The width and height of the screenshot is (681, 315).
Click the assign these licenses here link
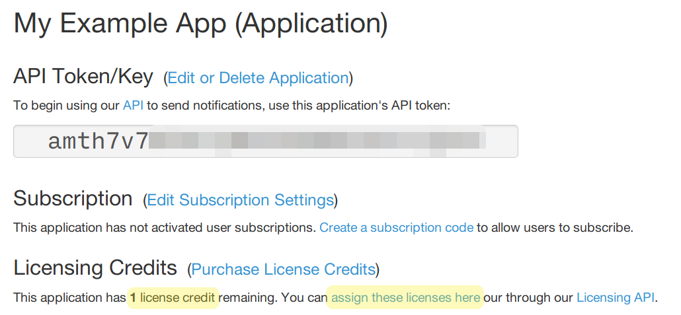coord(405,298)
